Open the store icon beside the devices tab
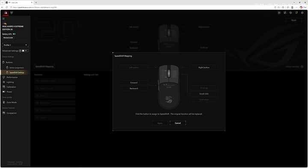The height and width of the screenshot is (168, 308). pyautogui.click(x=12, y=13)
